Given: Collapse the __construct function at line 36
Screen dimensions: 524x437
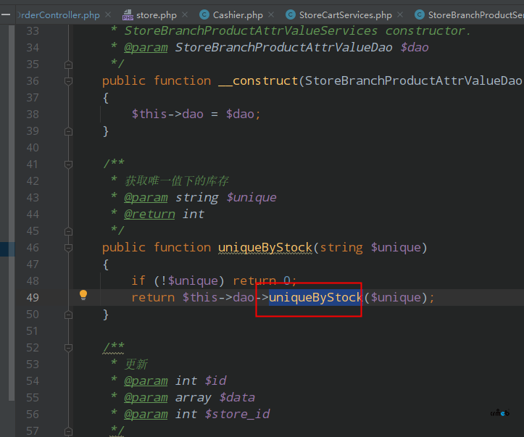Looking at the screenshot, I should [x=68, y=81].
